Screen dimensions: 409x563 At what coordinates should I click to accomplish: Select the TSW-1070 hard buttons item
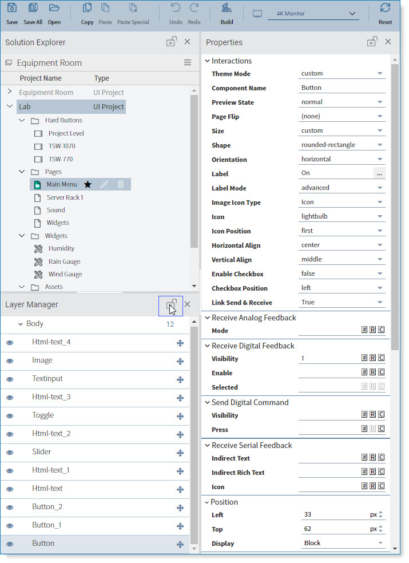(x=62, y=146)
